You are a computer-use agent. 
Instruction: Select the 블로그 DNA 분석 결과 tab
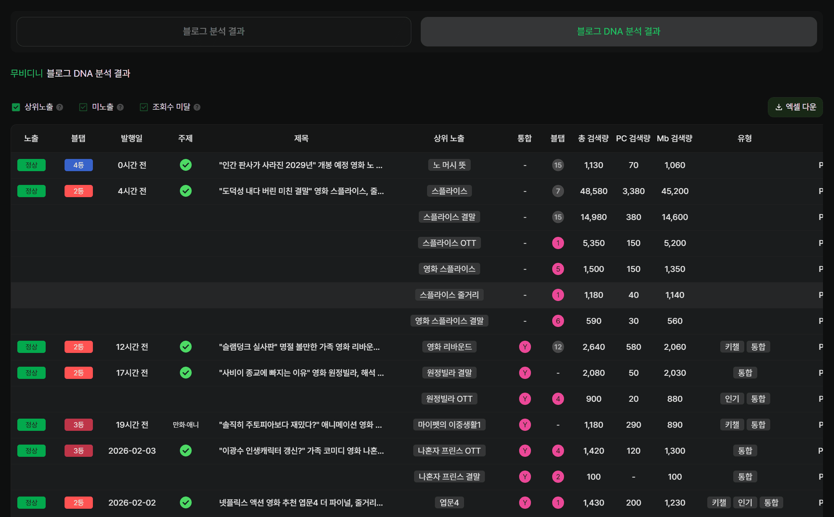tap(618, 31)
